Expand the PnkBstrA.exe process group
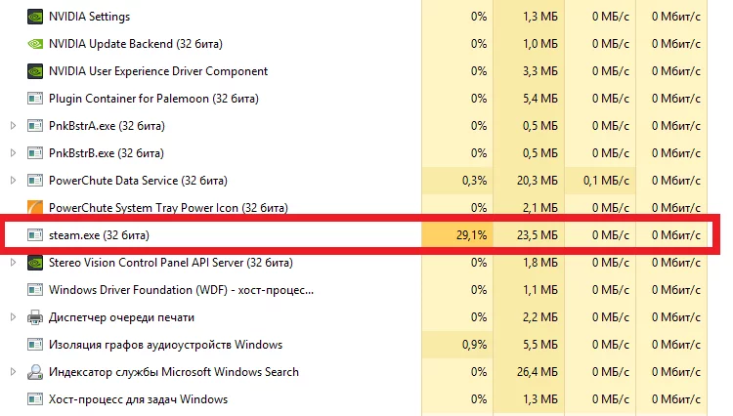Image resolution: width=733 pixels, height=416 pixels. [x=13, y=126]
